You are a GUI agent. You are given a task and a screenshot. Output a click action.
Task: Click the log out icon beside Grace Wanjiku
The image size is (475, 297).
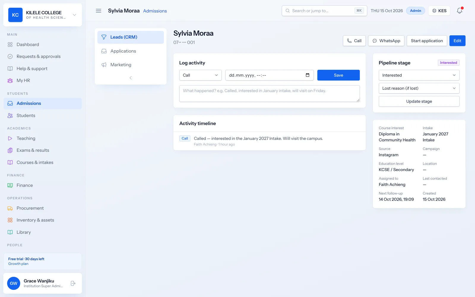[x=73, y=283]
